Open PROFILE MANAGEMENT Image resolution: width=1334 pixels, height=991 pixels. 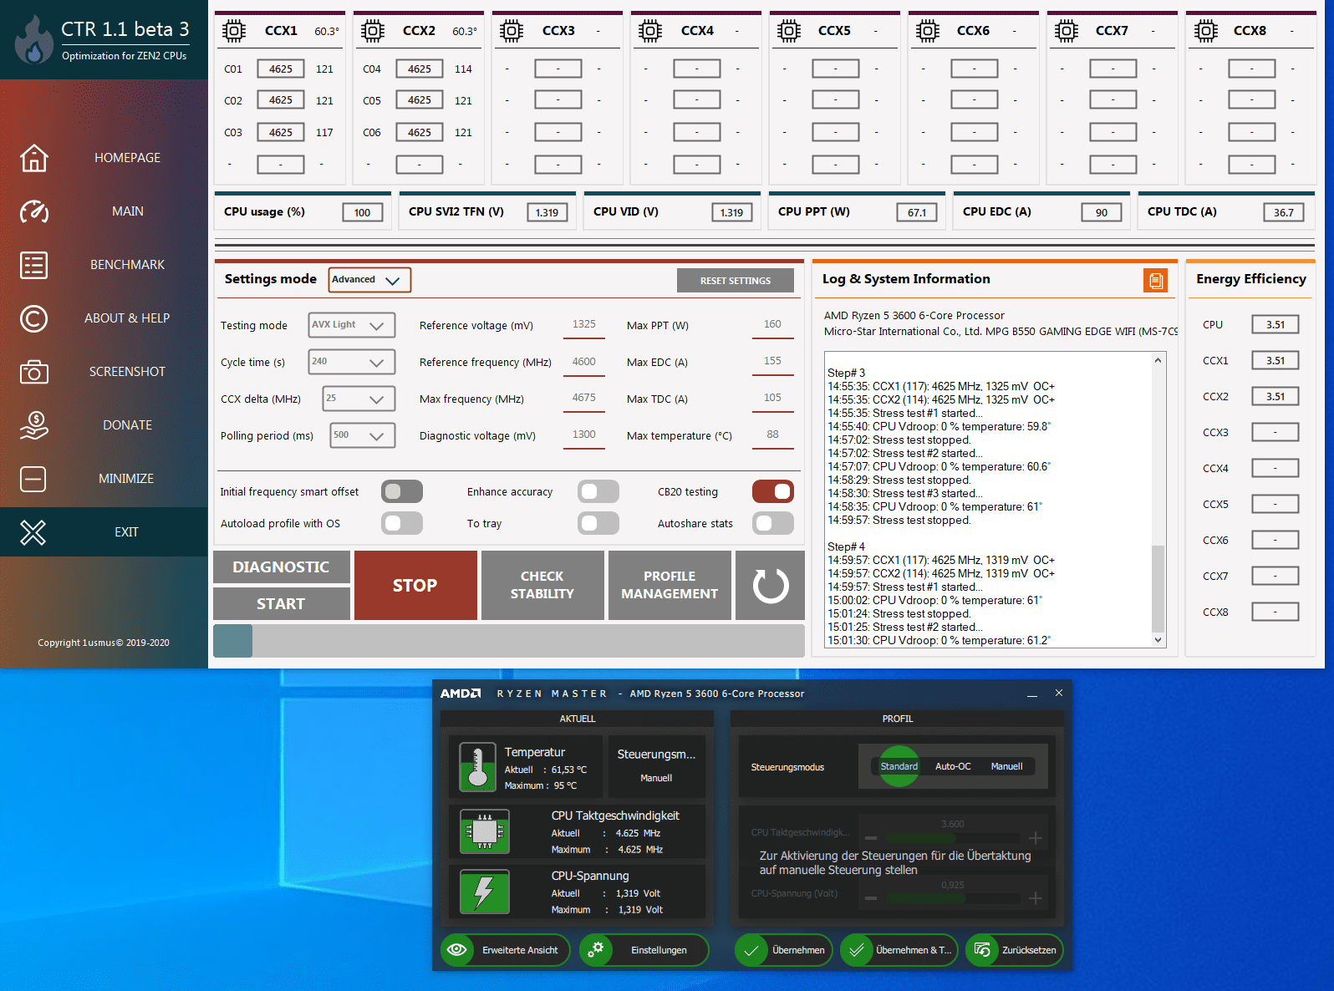pyautogui.click(x=670, y=586)
